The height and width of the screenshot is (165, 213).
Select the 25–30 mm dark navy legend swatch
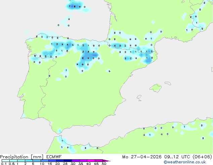[68, 161]
